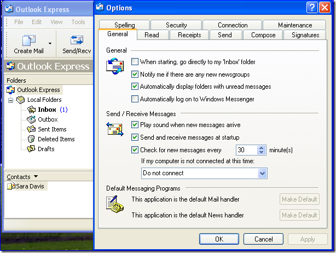
Task: Switch to the Spelling tab
Action: [125, 25]
